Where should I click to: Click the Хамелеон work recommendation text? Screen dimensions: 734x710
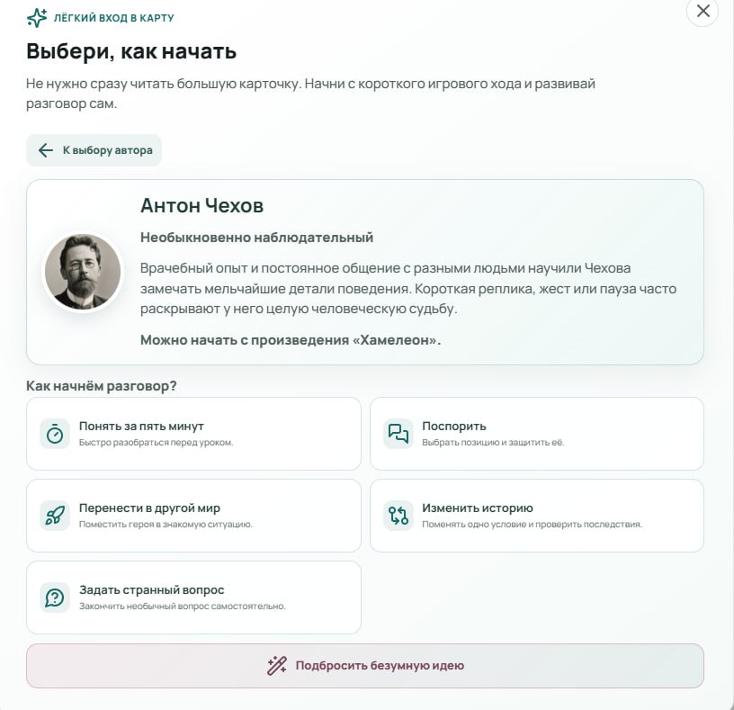[291, 340]
